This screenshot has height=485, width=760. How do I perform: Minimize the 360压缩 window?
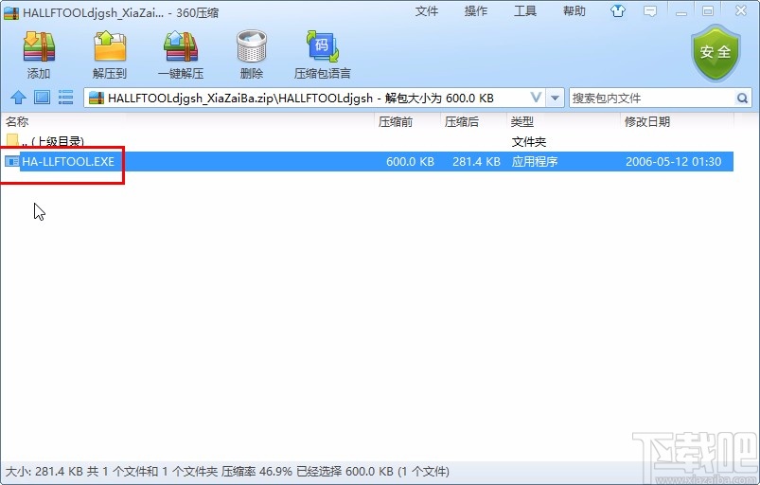pyautogui.click(x=681, y=11)
